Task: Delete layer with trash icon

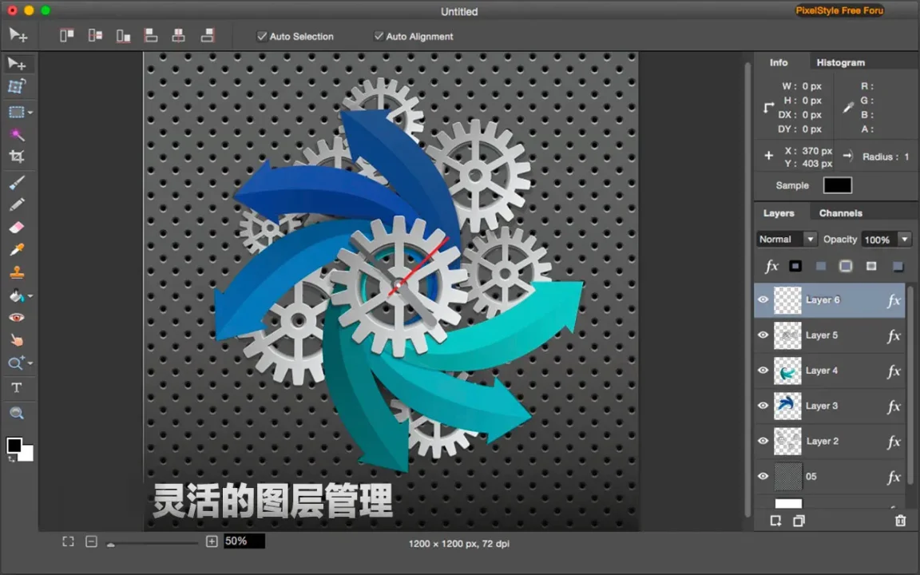Action: pos(901,521)
